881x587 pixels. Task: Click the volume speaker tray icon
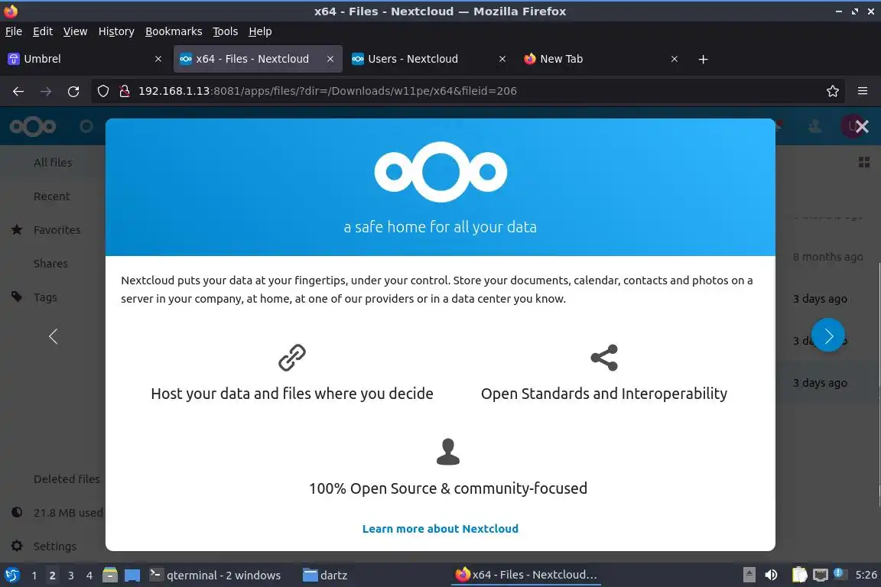[771, 575]
